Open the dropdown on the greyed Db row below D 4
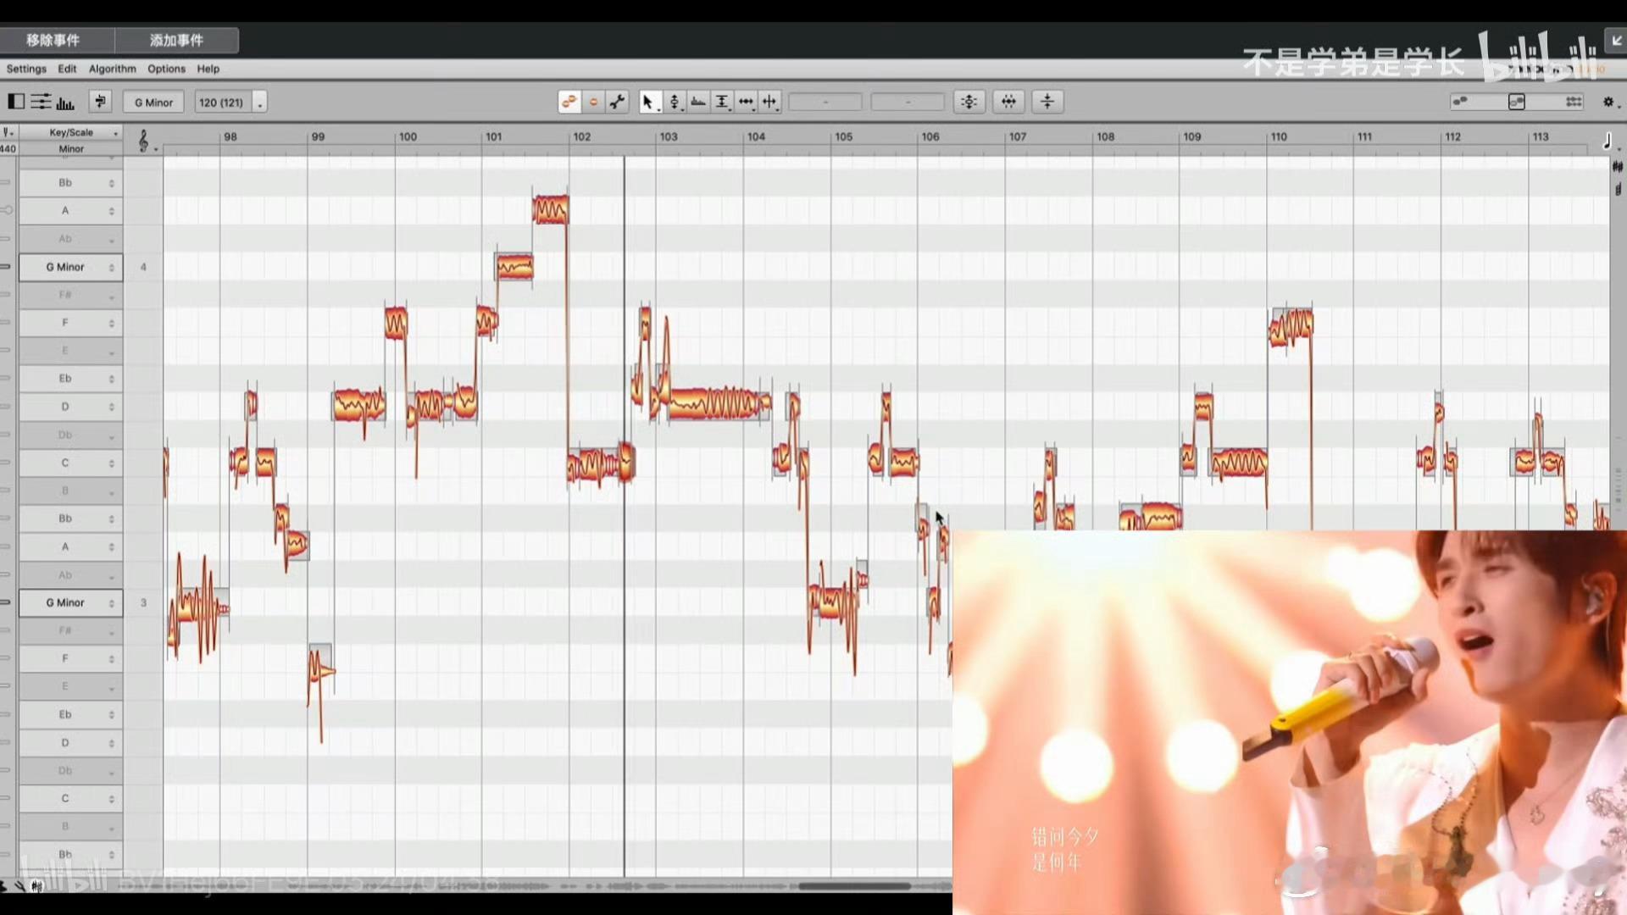Image resolution: width=1627 pixels, height=915 pixels. (111, 436)
